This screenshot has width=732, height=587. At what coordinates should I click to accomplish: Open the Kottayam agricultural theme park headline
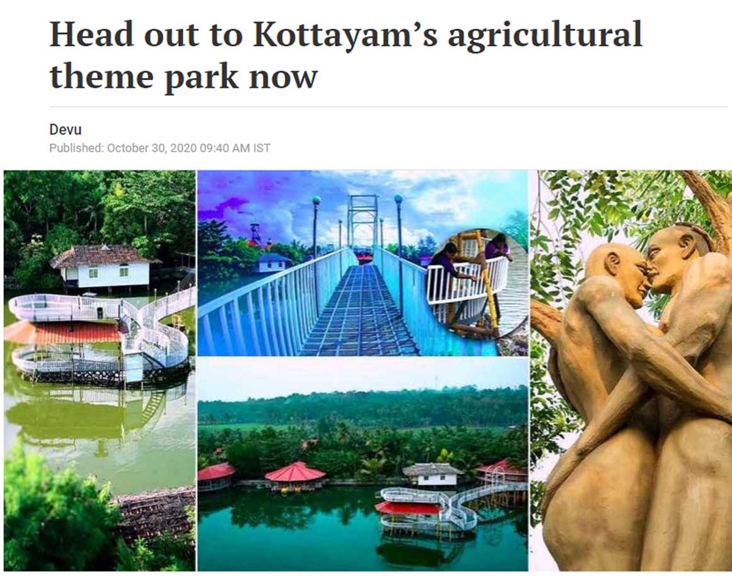(x=346, y=55)
